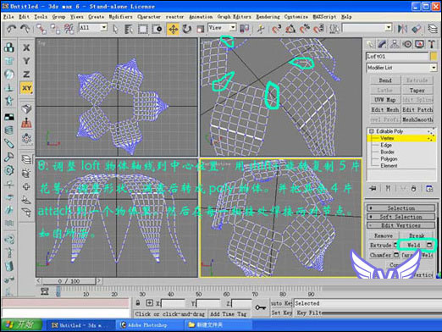Click the X coordinate input field
The width and height of the screenshot is (442, 332).
[x=173, y=303]
